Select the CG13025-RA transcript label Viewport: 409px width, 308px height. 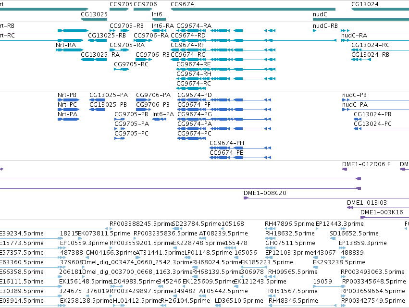(100, 55)
